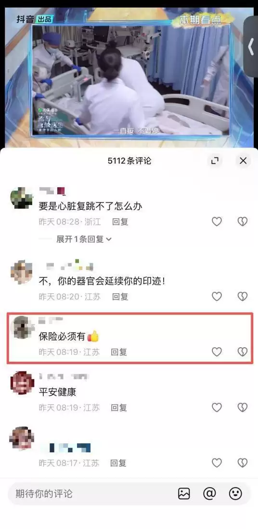
Task: Like the comment 要是心脏复跳不了怎么办
Action: click(217, 222)
